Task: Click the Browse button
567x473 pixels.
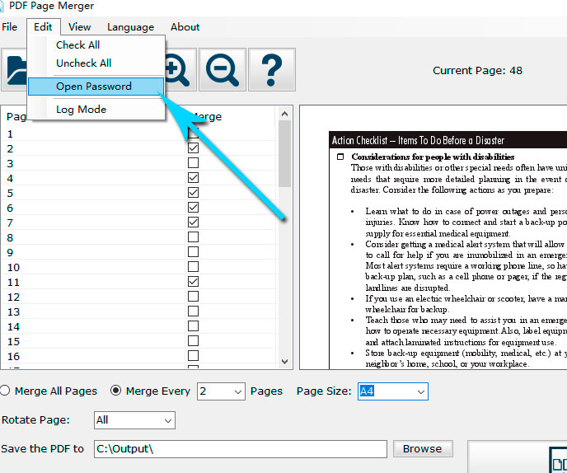Action: click(422, 449)
